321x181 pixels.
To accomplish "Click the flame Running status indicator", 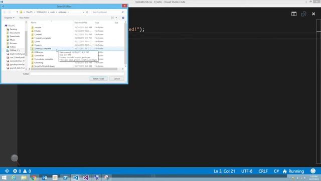I will point(293,171).
